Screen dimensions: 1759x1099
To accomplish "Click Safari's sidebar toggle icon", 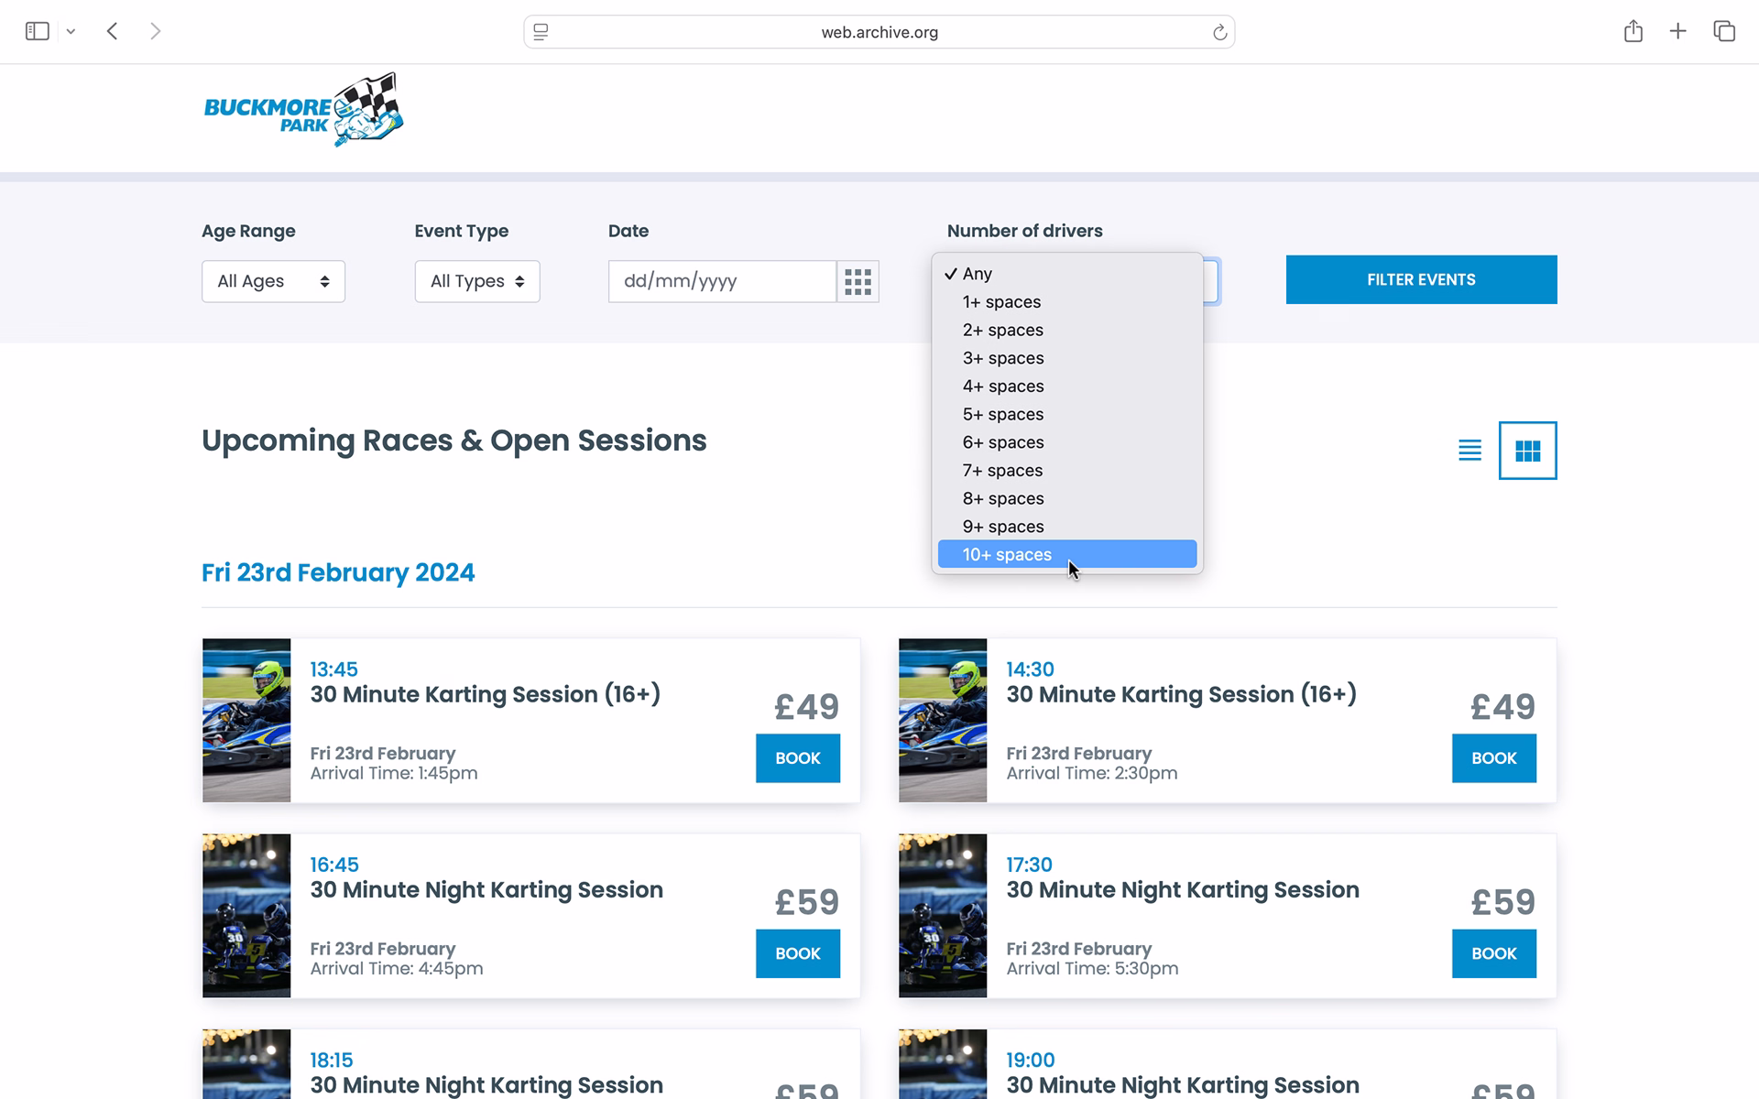I will [x=37, y=32].
